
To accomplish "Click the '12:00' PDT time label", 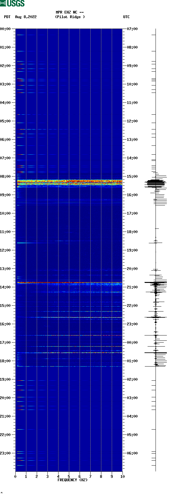I will tap(6, 250).
